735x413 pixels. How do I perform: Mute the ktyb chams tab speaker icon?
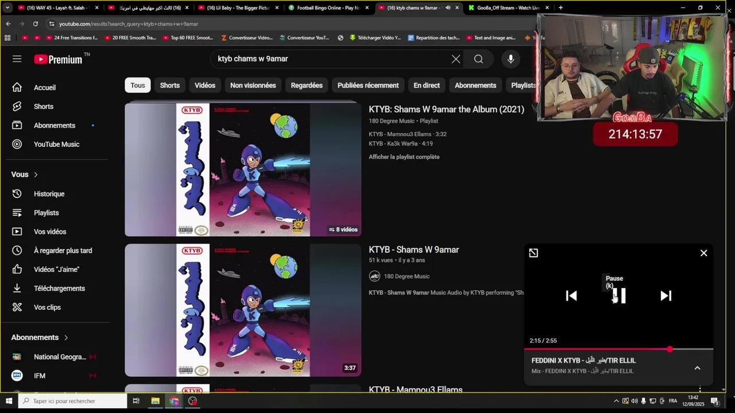pos(448,8)
